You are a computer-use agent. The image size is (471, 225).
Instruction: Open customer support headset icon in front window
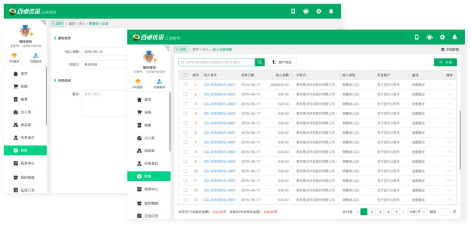(x=430, y=37)
